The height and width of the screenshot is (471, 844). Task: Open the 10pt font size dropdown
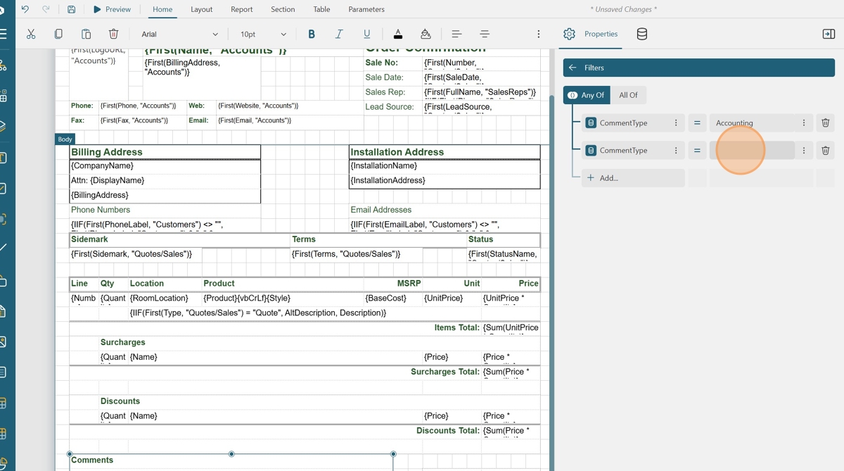[263, 34]
